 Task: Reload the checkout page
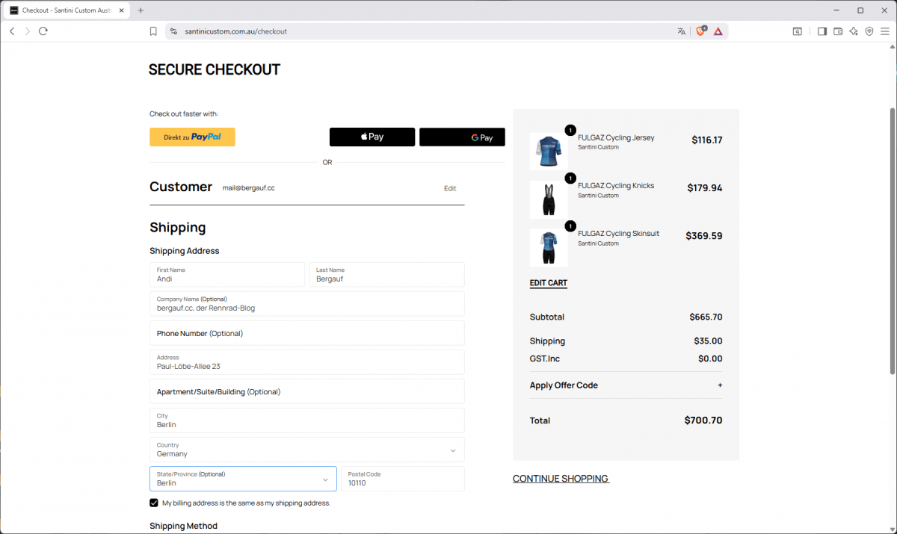[x=43, y=31]
